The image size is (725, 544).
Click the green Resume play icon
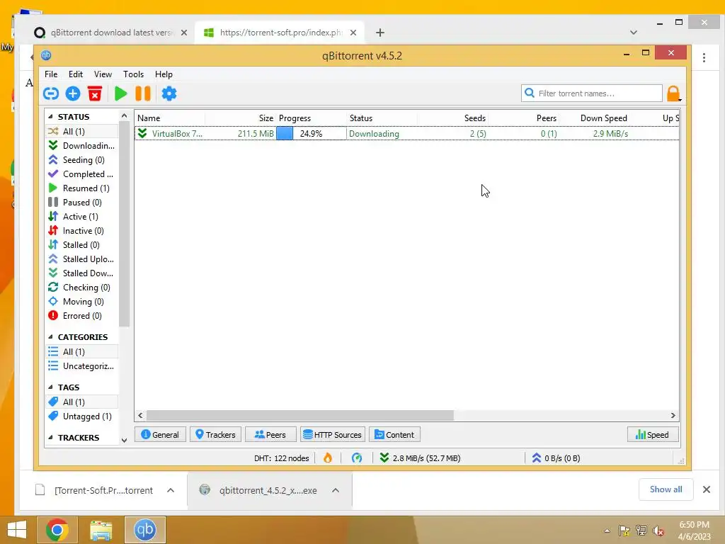[x=120, y=93]
